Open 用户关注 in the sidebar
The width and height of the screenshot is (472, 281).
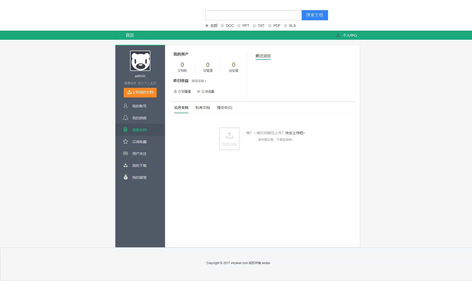tap(140, 153)
